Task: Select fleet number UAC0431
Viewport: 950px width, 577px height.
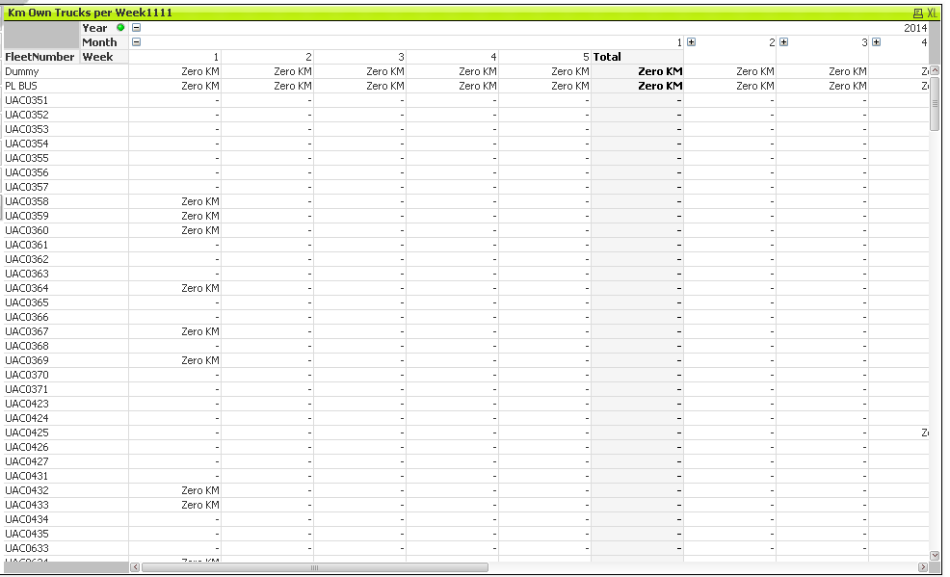Action: coord(27,477)
